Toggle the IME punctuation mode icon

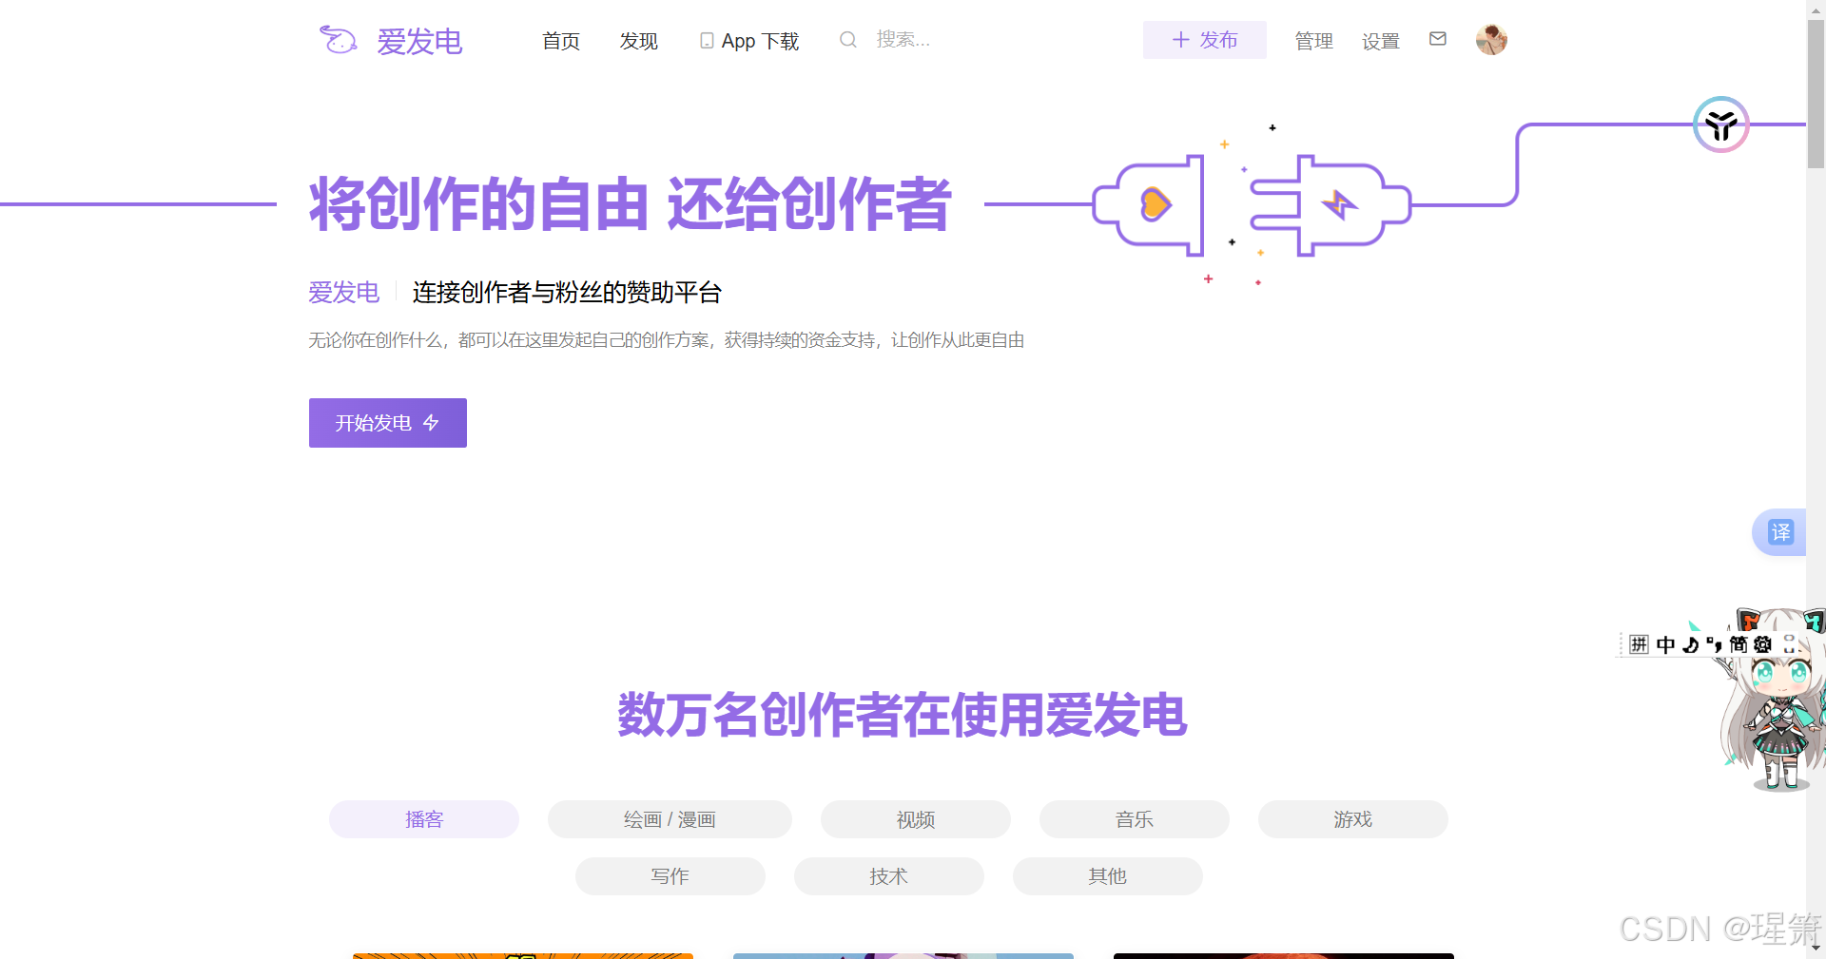[1714, 644]
